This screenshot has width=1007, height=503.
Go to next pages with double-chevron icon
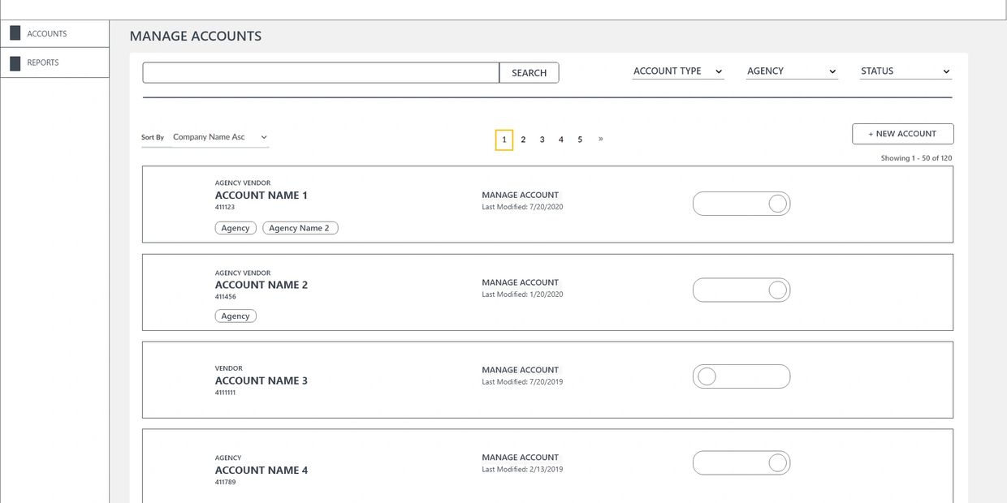601,139
